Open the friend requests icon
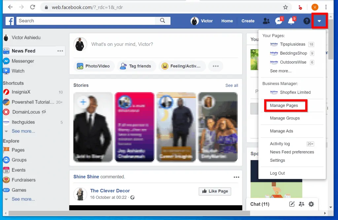This screenshot has height=220, width=338. 266,21
